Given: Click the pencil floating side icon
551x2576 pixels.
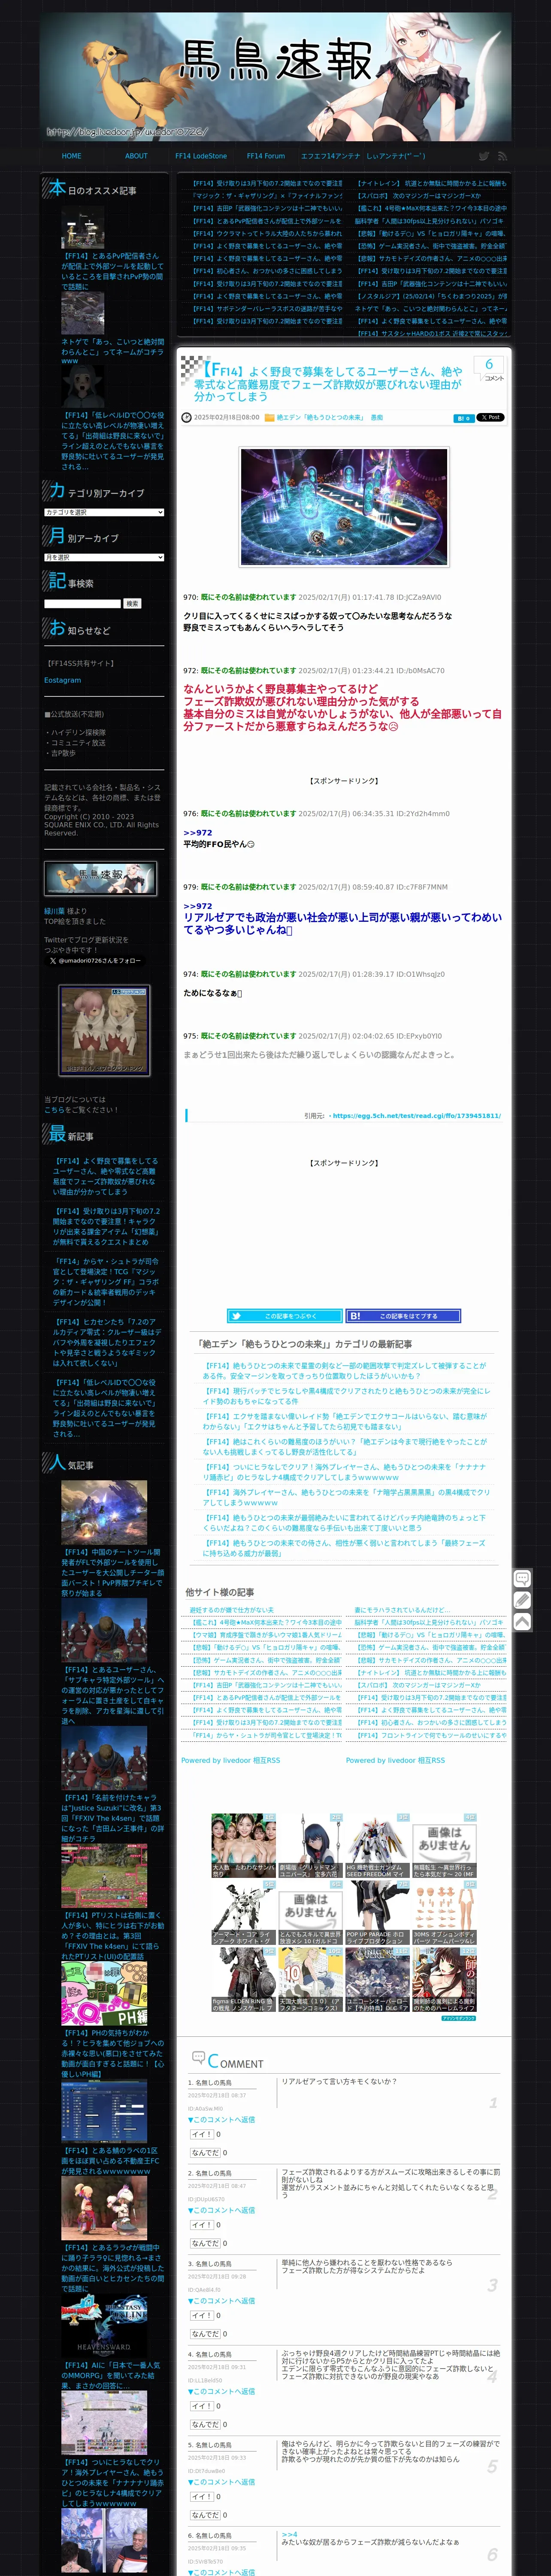Looking at the screenshot, I should click(522, 1600).
